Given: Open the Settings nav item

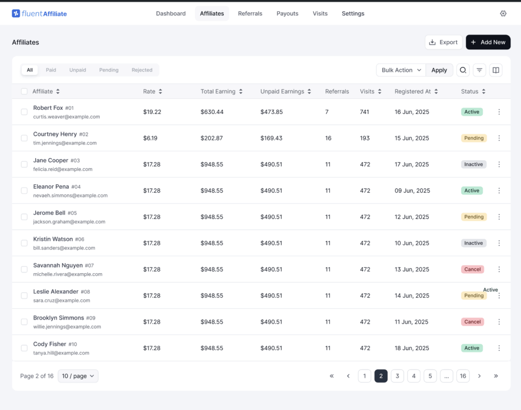Looking at the screenshot, I should [353, 14].
